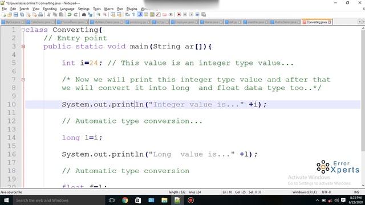
Task: Toggle file monitoring eye icon
Action: point(171,14)
